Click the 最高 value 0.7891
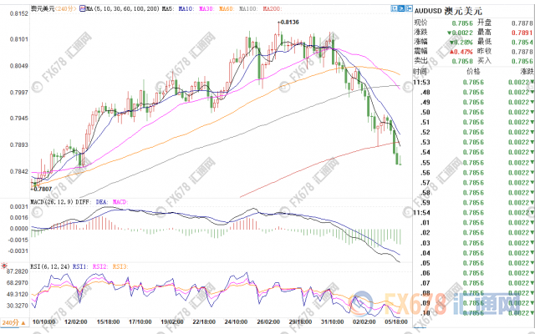The width and height of the screenshot is (535, 334). [x=522, y=33]
